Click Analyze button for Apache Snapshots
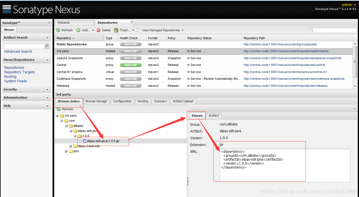359x197 pixels. [x=131, y=58]
